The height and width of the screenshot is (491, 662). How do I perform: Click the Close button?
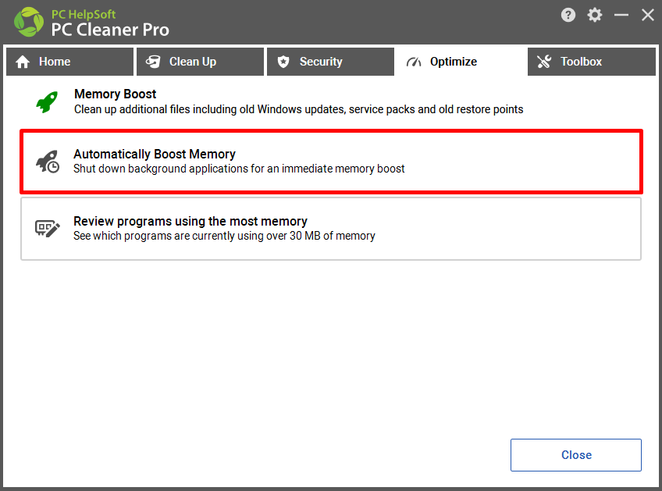(576, 454)
